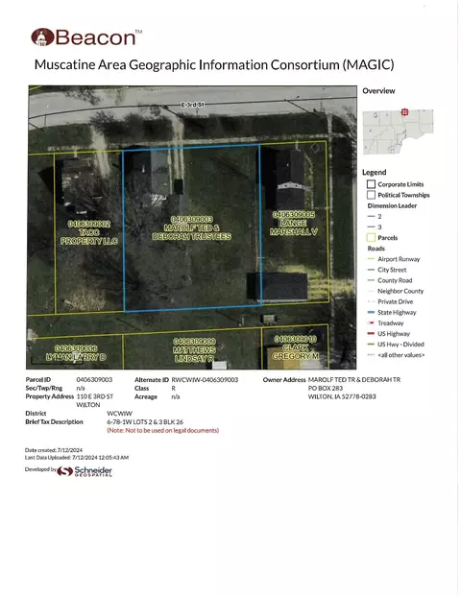Select the MAROLF TED & DEBORAH TRUSTEES parcel label

coord(192,228)
